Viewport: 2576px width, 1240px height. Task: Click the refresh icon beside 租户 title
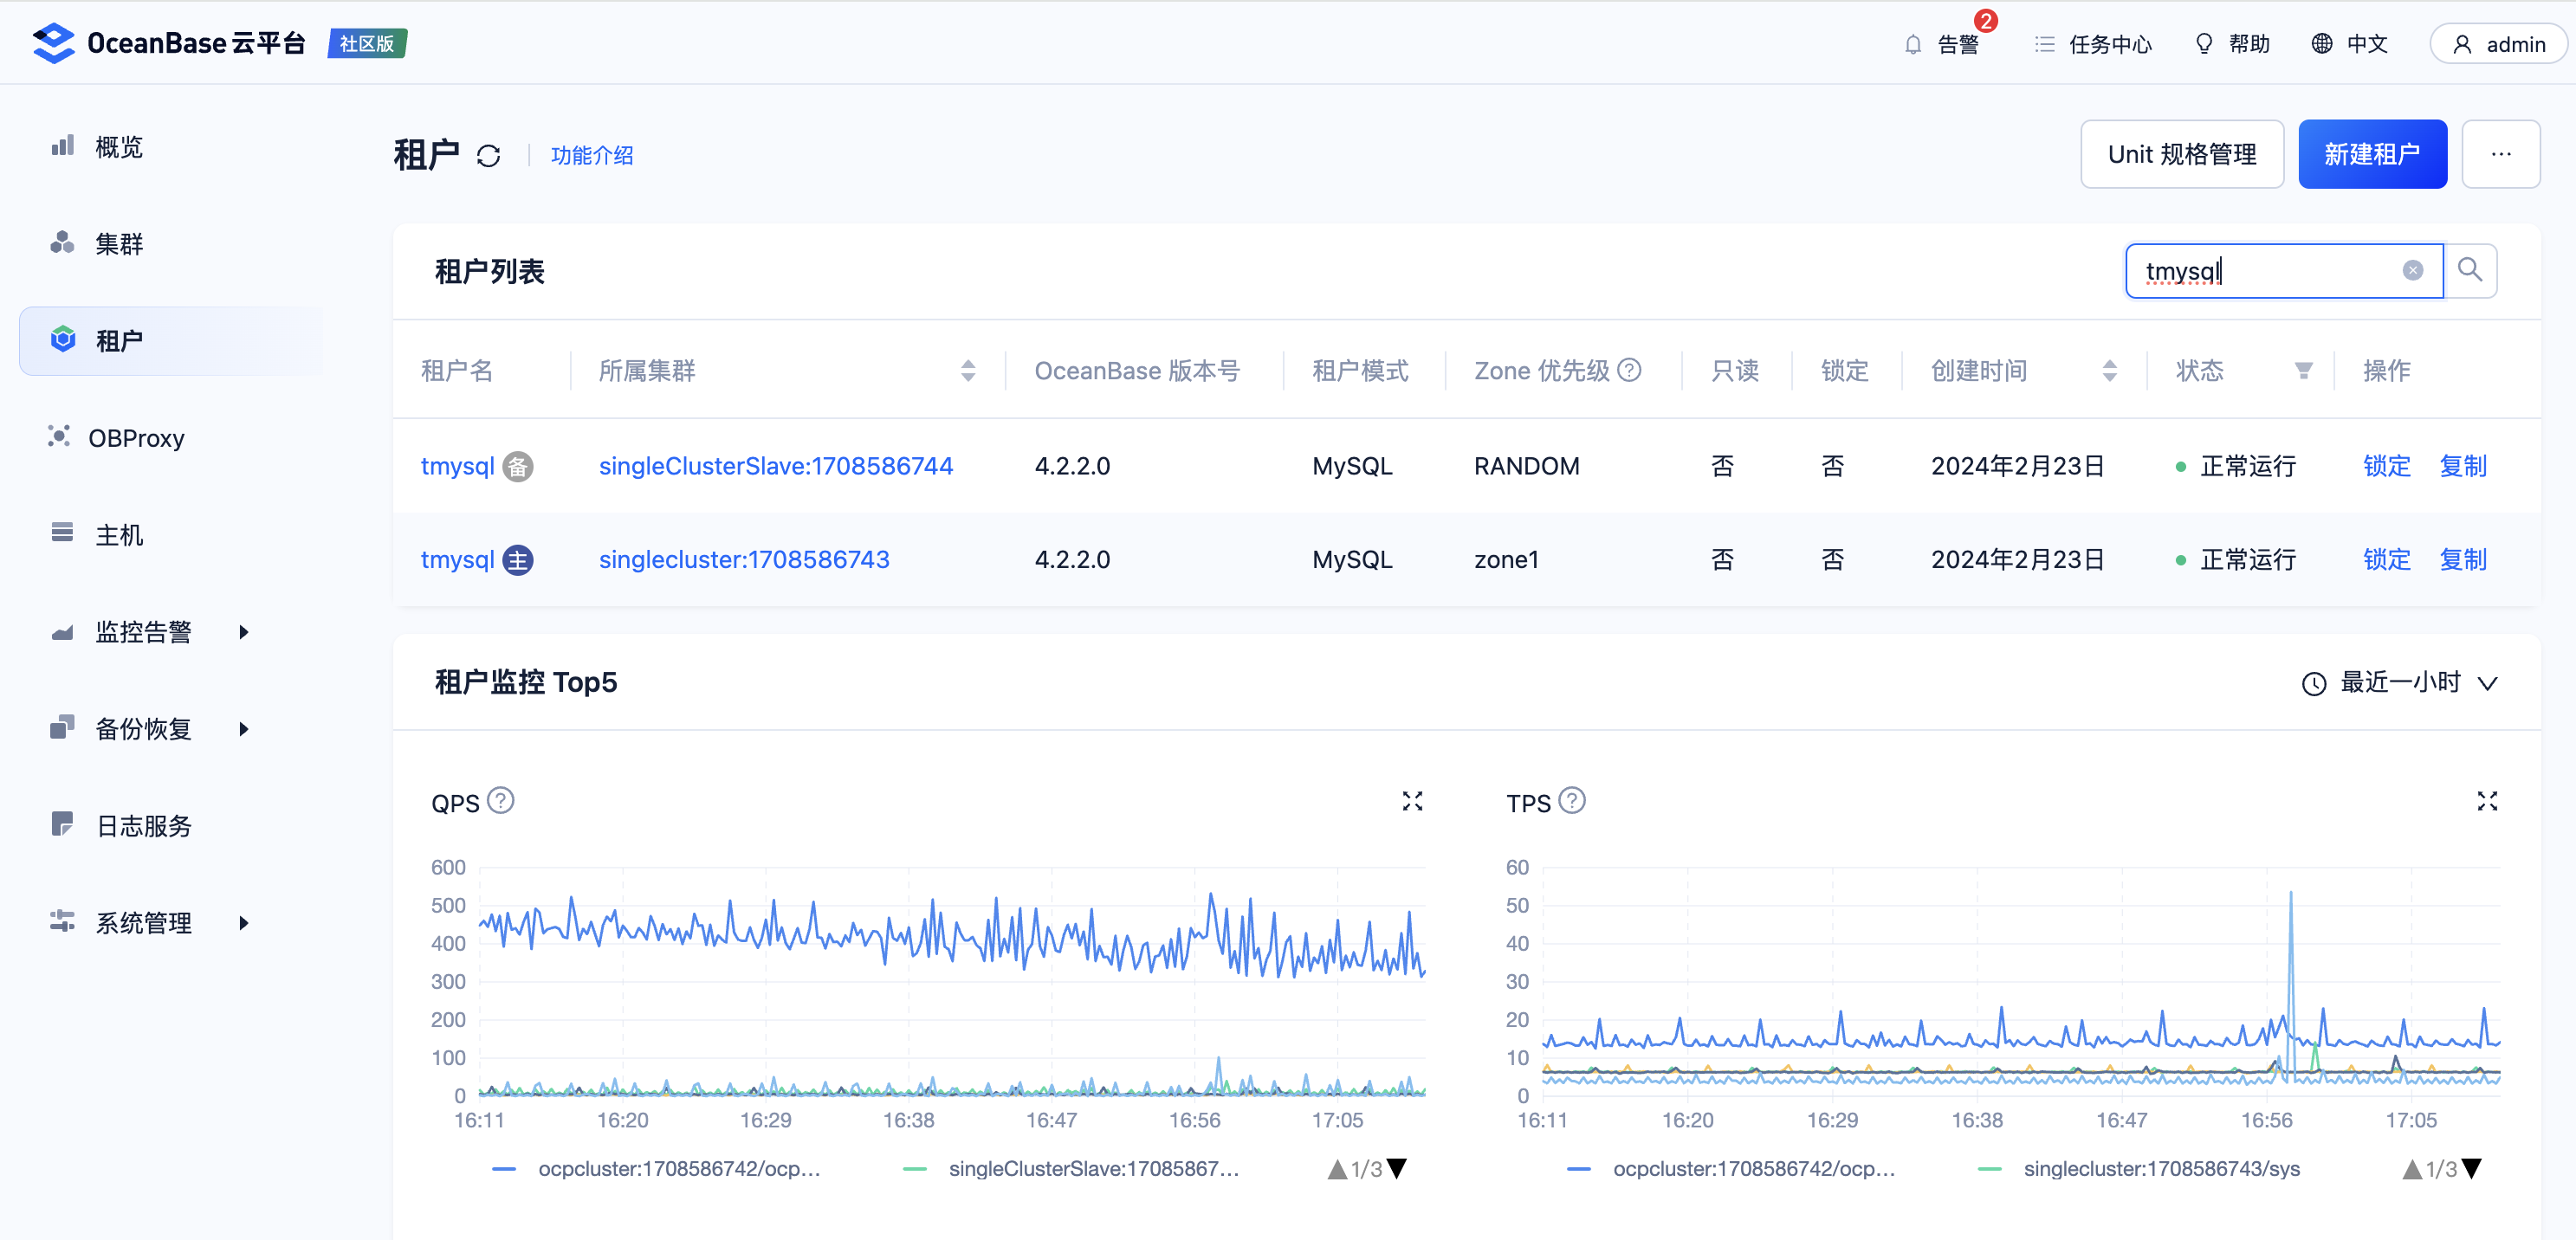click(x=488, y=156)
